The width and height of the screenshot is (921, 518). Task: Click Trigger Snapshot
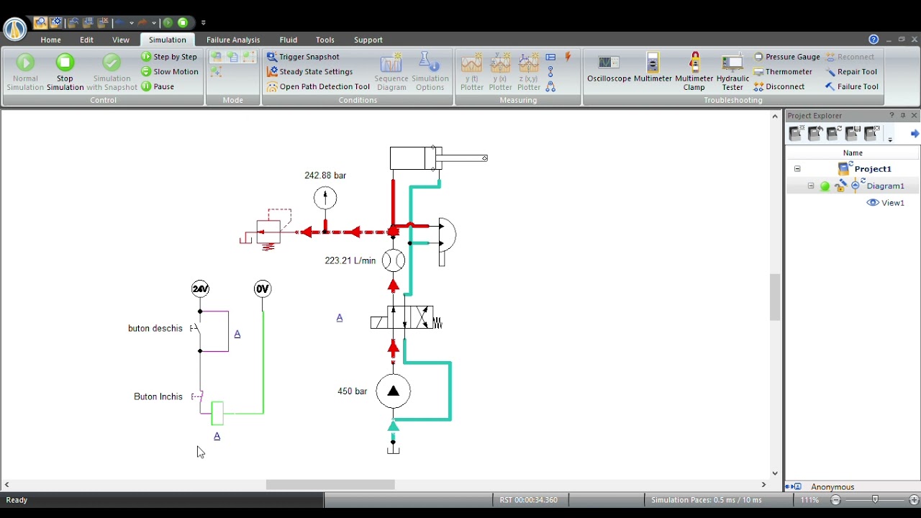[x=303, y=57]
